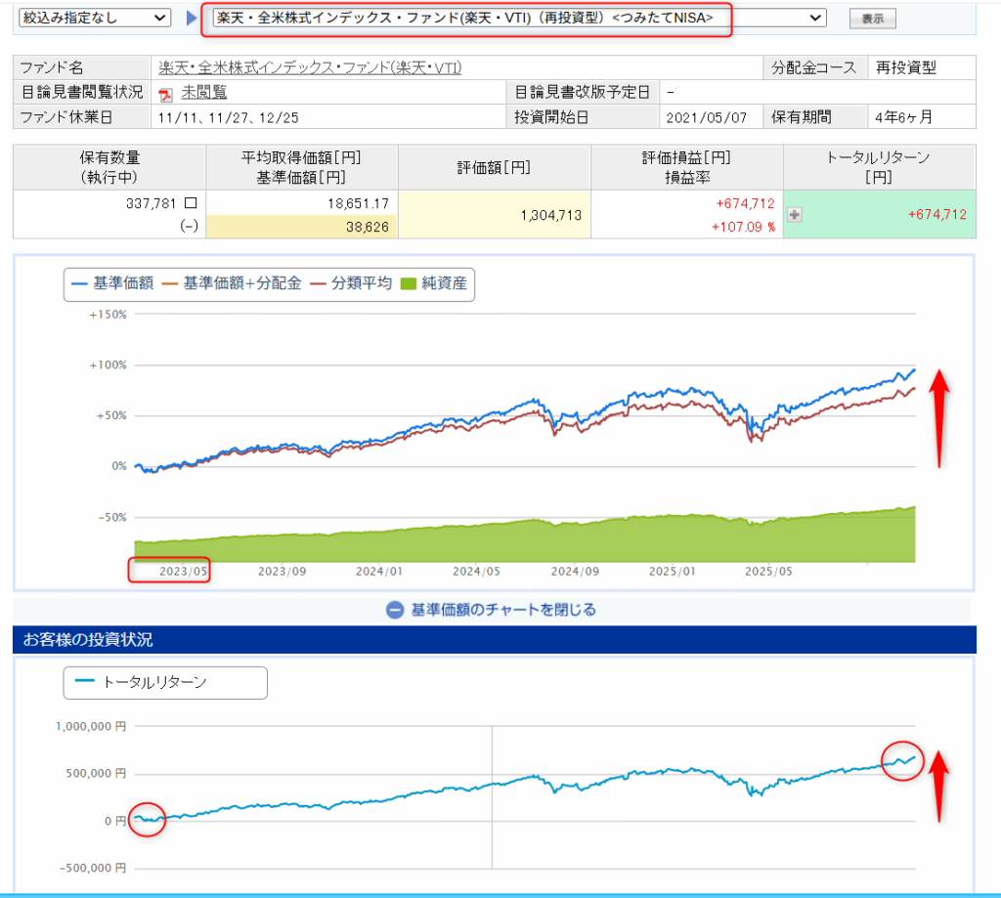Screen dimensions: 1001x898
Task: Click the 2025/01 axis label on chart
Action: [671, 572]
